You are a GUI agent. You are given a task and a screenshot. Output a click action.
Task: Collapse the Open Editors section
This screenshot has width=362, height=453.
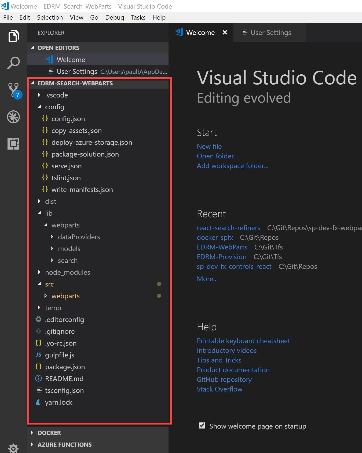click(x=33, y=48)
